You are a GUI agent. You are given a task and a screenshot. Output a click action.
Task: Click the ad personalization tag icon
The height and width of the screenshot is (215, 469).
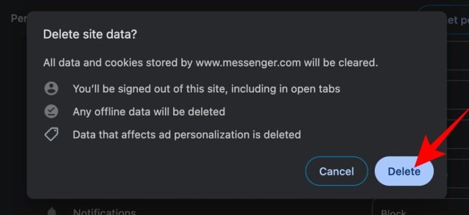tap(51, 134)
